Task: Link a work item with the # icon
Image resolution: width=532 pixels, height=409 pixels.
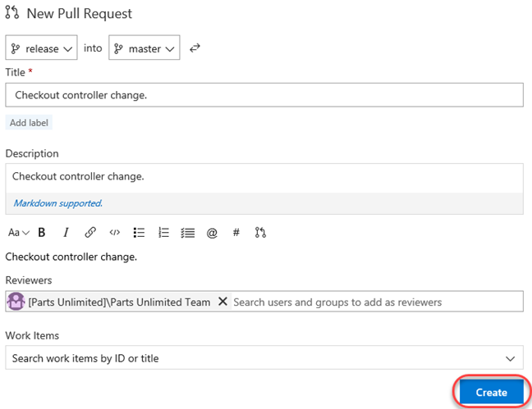Action: [236, 233]
